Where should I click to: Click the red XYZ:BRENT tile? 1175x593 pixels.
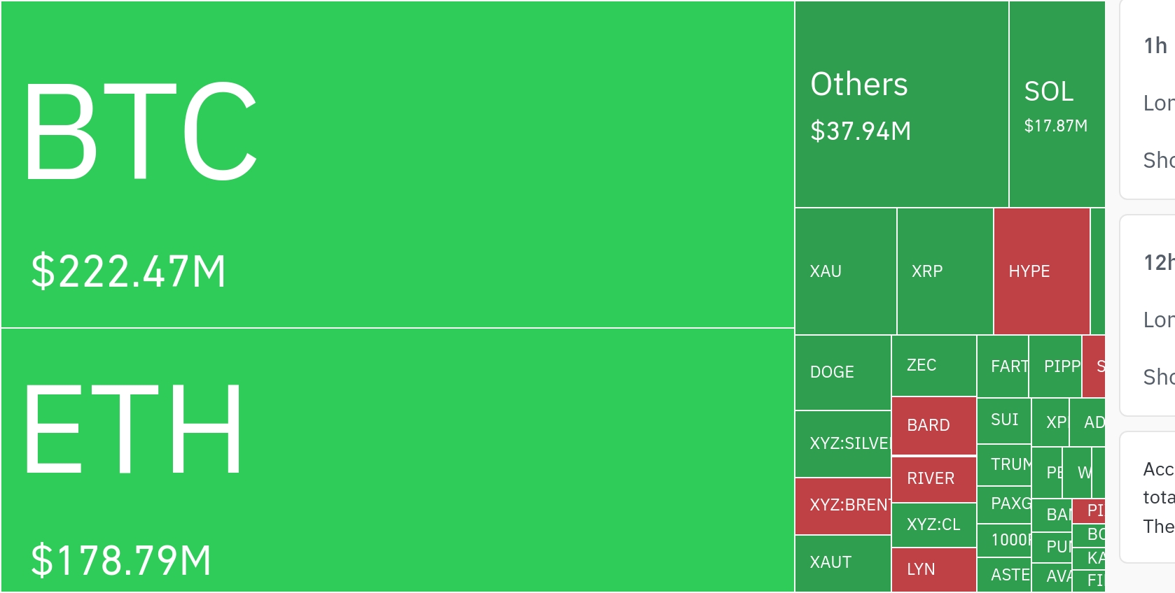pos(842,505)
